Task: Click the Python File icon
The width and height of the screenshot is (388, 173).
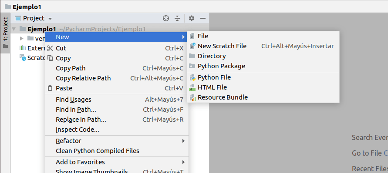Action: coord(192,78)
